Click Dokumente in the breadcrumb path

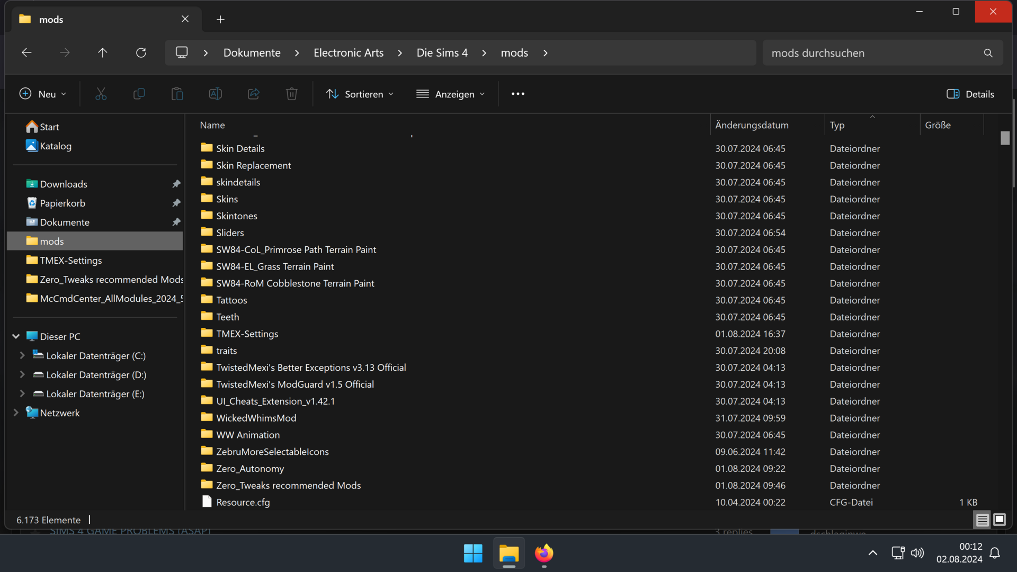pyautogui.click(x=252, y=53)
